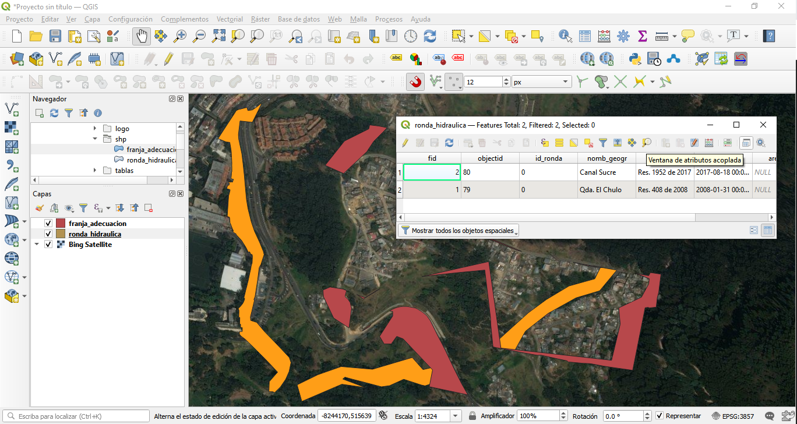Open the Help contents icon
The width and height of the screenshot is (797, 424).
coord(770,36)
